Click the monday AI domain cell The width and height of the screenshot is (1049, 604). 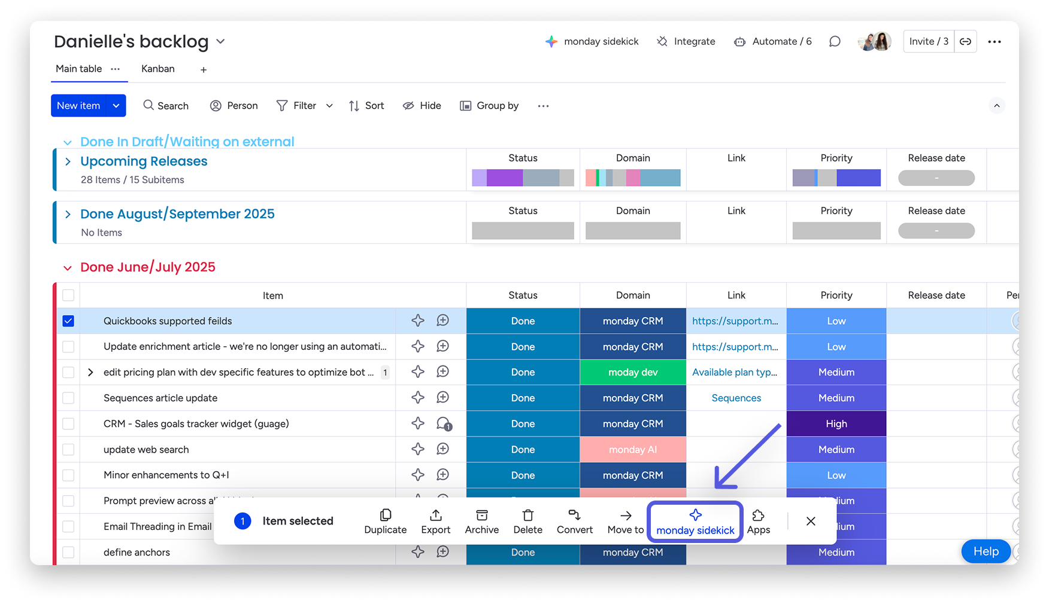click(x=633, y=449)
